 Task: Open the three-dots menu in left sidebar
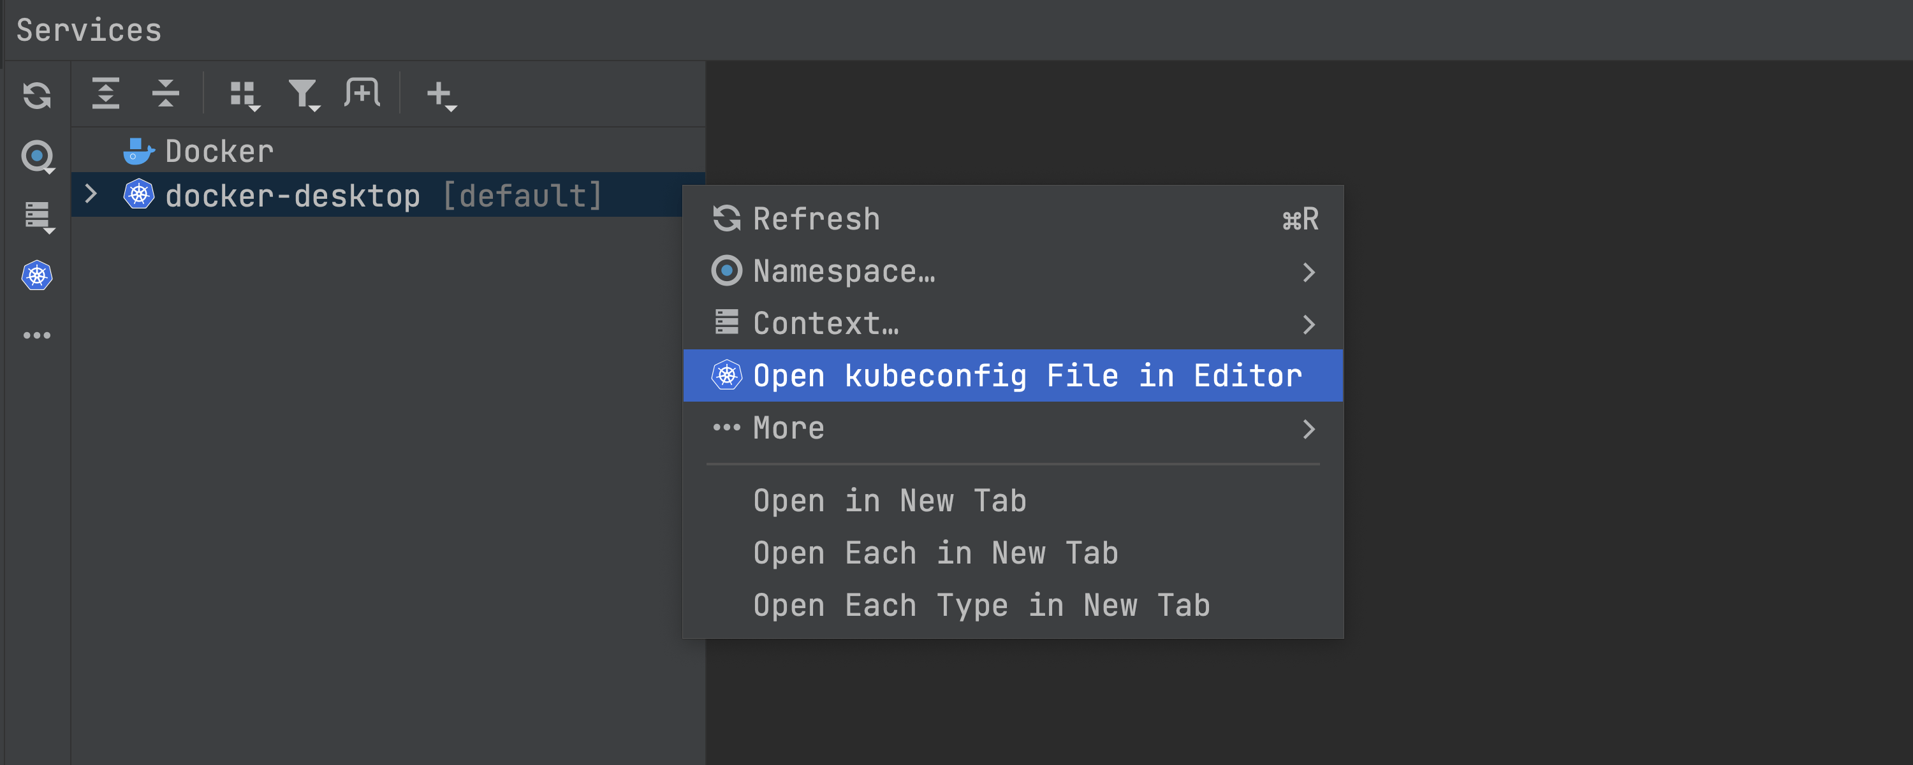coord(36,336)
